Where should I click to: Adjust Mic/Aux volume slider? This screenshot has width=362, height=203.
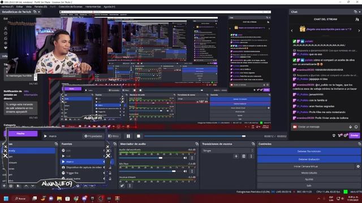174,171
